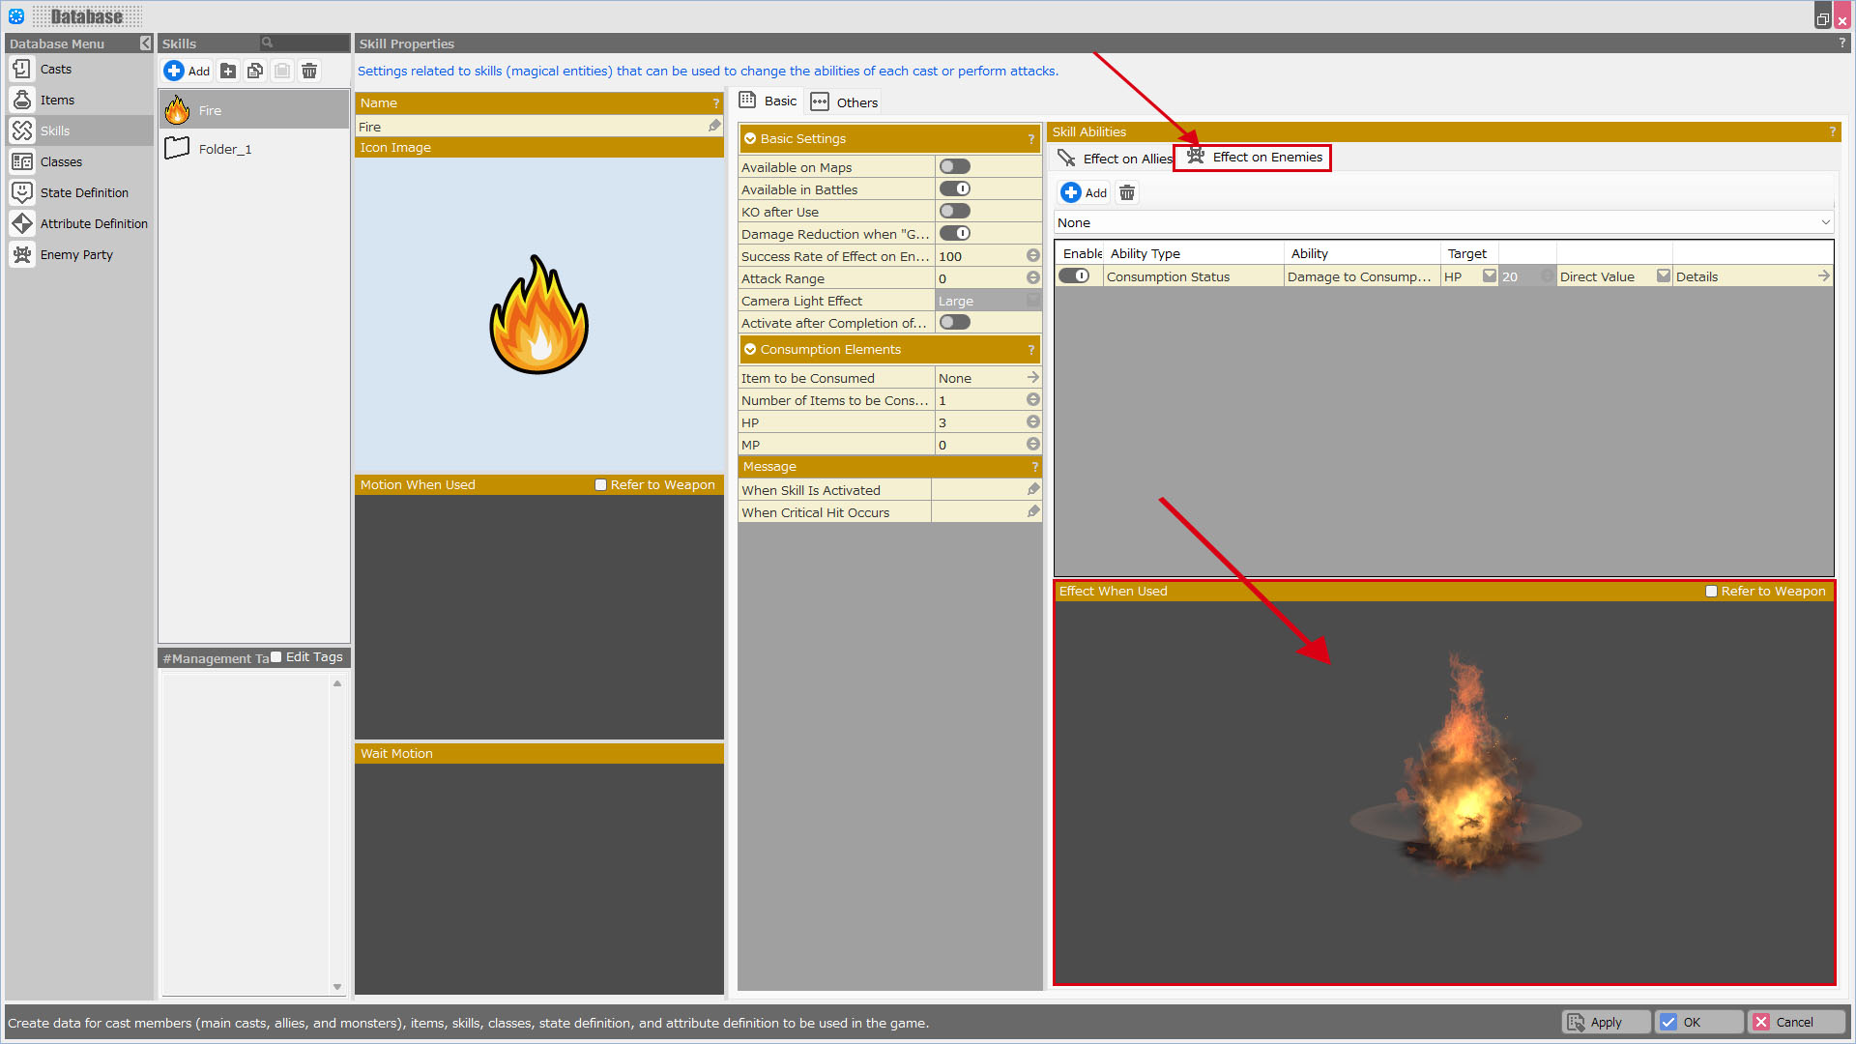Viewport: 1856px width, 1044px height.
Task: Collapse the Basic Settings section
Action: (x=750, y=139)
